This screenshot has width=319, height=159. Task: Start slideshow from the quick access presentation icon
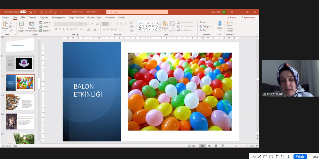click(46, 12)
